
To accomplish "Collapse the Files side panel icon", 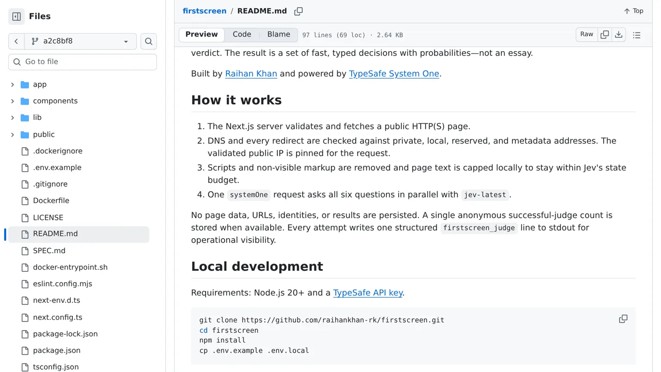I will (x=17, y=17).
